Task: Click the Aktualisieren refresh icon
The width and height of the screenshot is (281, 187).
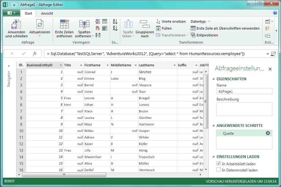Action: (40, 24)
